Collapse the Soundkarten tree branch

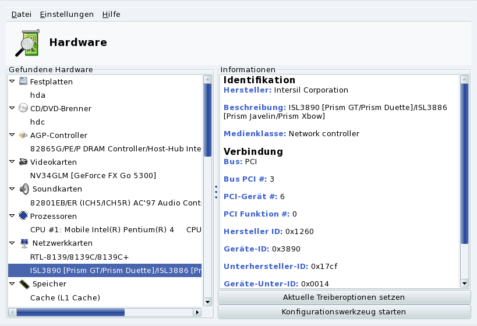[13, 189]
